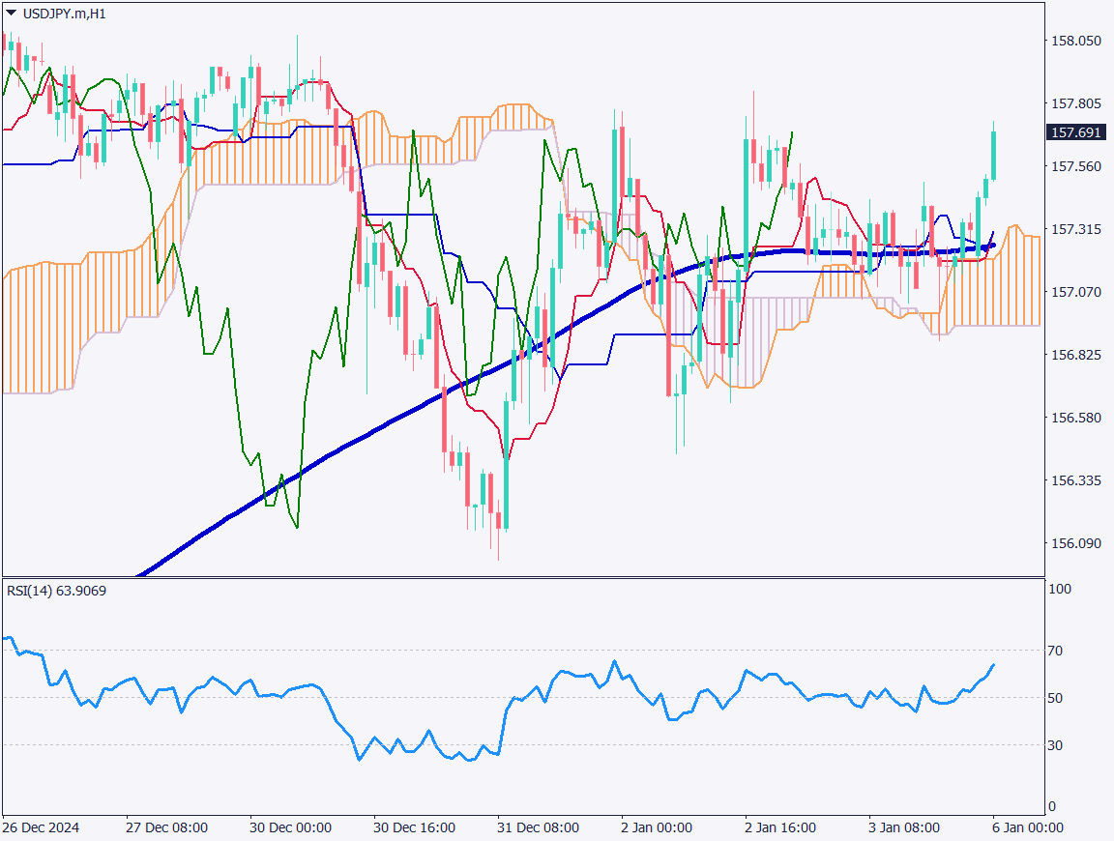The height and width of the screenshot is (841, 1114).
Task: Click the right end of RSI line
Action: click(x=993, y=665)
